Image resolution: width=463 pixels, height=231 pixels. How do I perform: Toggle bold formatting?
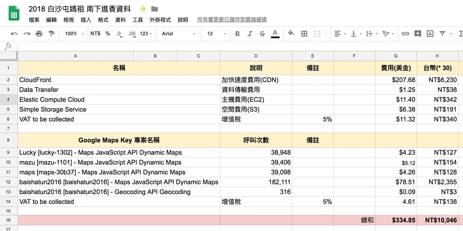coord(237,33)
